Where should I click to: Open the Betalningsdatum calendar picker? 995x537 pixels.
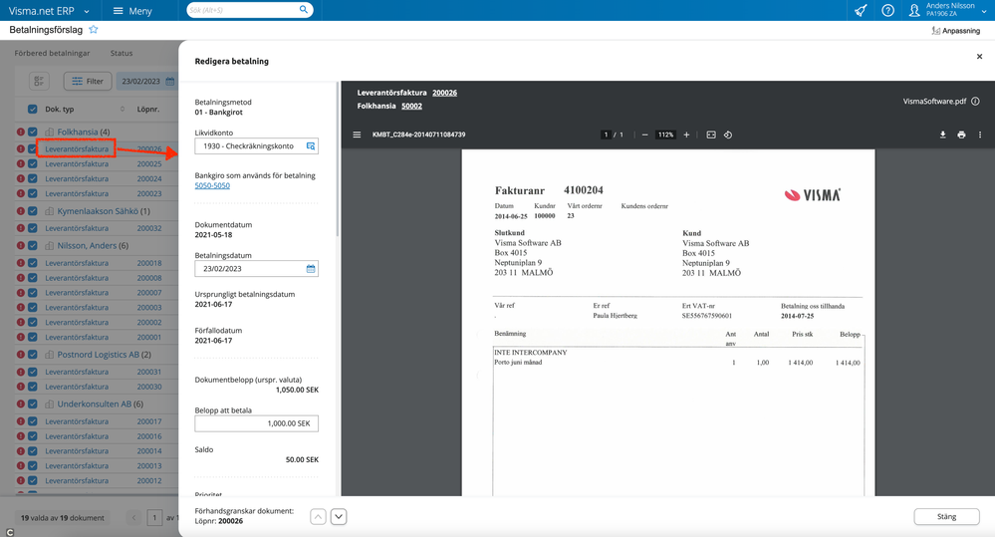(311, 269)
